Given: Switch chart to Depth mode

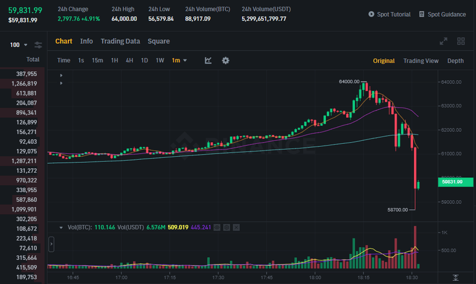Looking at the screenshot, I should (x=455, y=61).
